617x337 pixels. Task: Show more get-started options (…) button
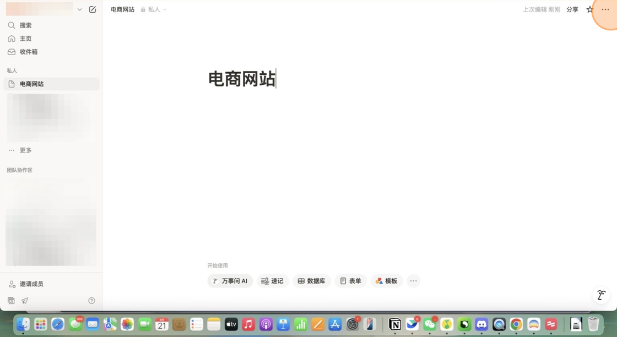413,281
